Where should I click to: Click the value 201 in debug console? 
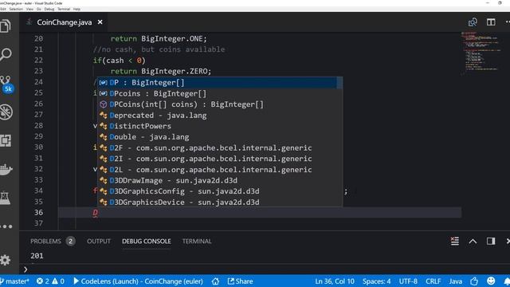coord(37,256)
